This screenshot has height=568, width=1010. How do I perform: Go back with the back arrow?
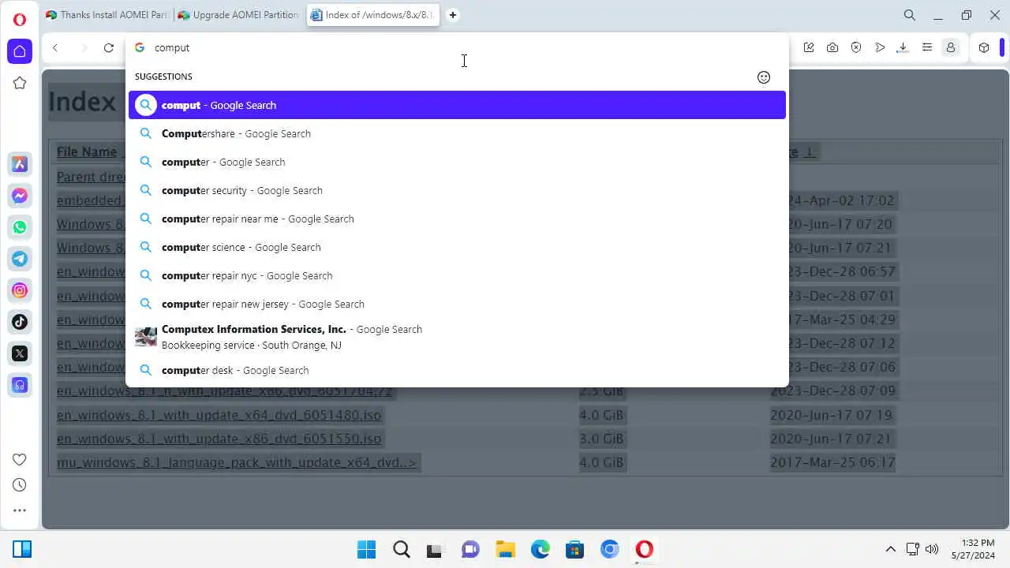[x=55, y=48]
